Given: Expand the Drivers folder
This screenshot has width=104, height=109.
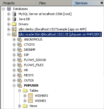Looking at the screenshot, I should click(9, 24).
